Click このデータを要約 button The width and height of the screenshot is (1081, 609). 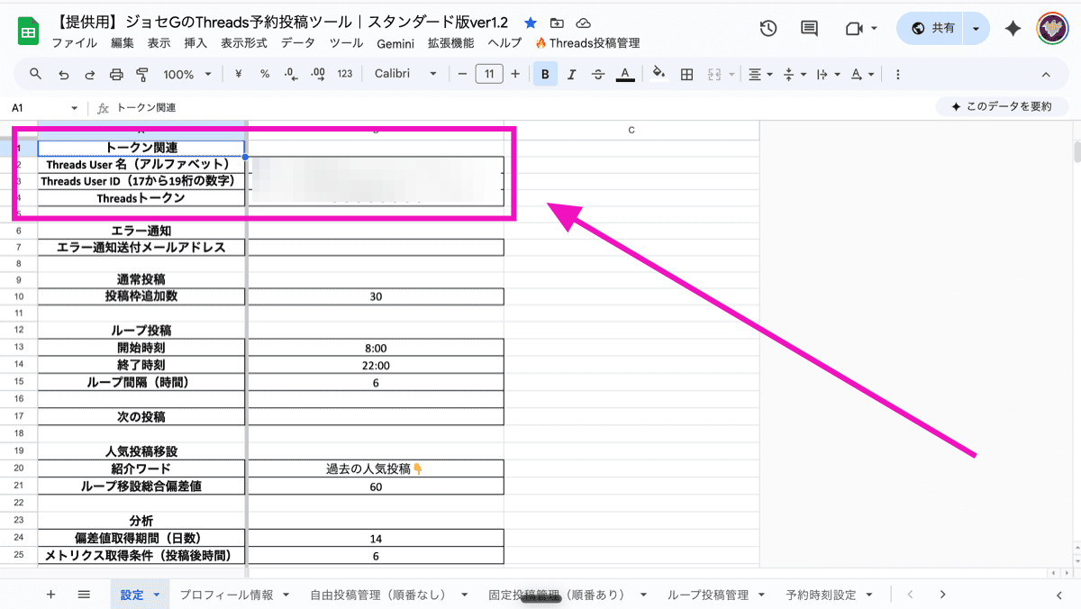point(1002,106)
